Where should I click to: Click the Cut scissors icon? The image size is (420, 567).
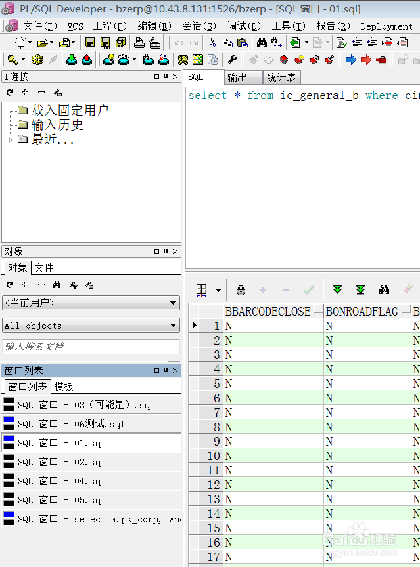212,43
